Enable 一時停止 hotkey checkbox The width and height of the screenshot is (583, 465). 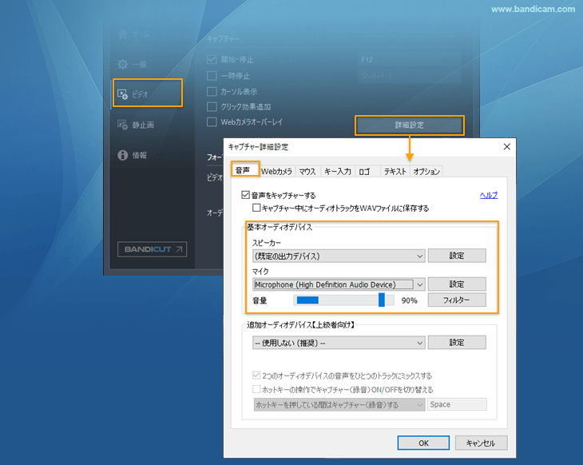coord(212,76)
